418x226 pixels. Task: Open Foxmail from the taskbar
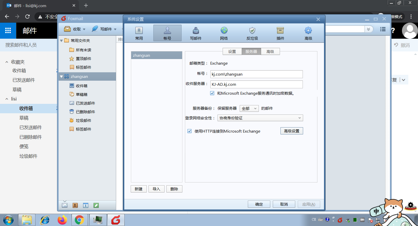[x=116, y=220]
